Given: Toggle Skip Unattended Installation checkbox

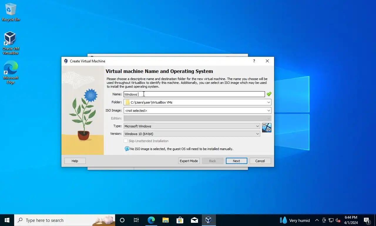Looking at the screenshot, I should click(x=125, y=141).
